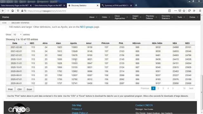Screen dimensions: 203x114
Task: Expand the Impact Risk menu
Action: coord(137,17)
